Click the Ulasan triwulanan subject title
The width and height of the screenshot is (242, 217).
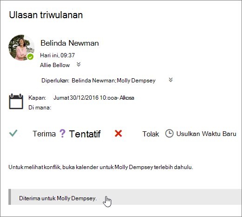click(x=46, y=15)
